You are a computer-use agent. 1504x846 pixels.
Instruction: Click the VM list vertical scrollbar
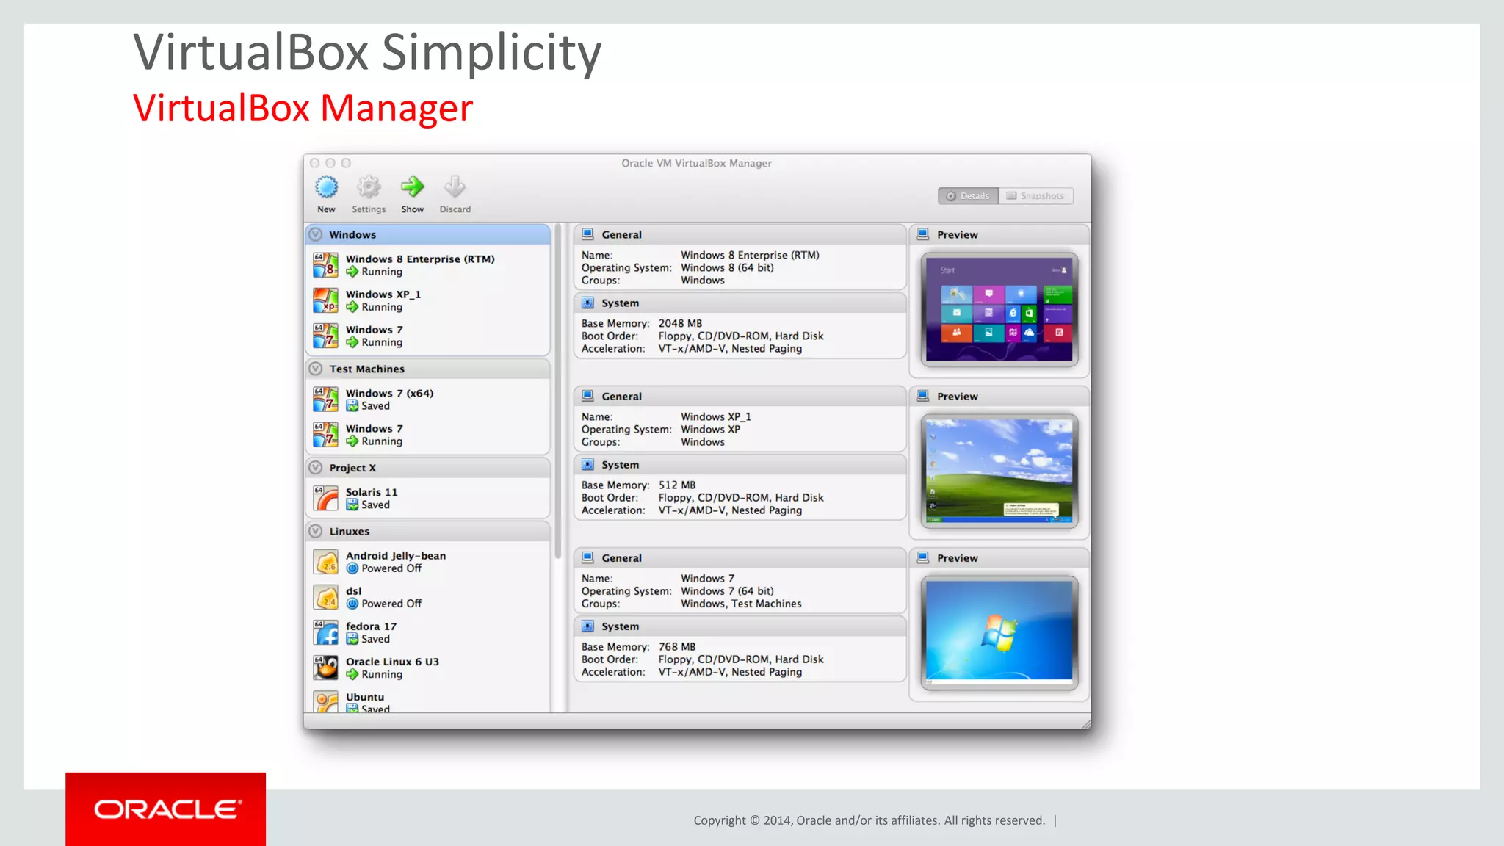coord(558,389)
